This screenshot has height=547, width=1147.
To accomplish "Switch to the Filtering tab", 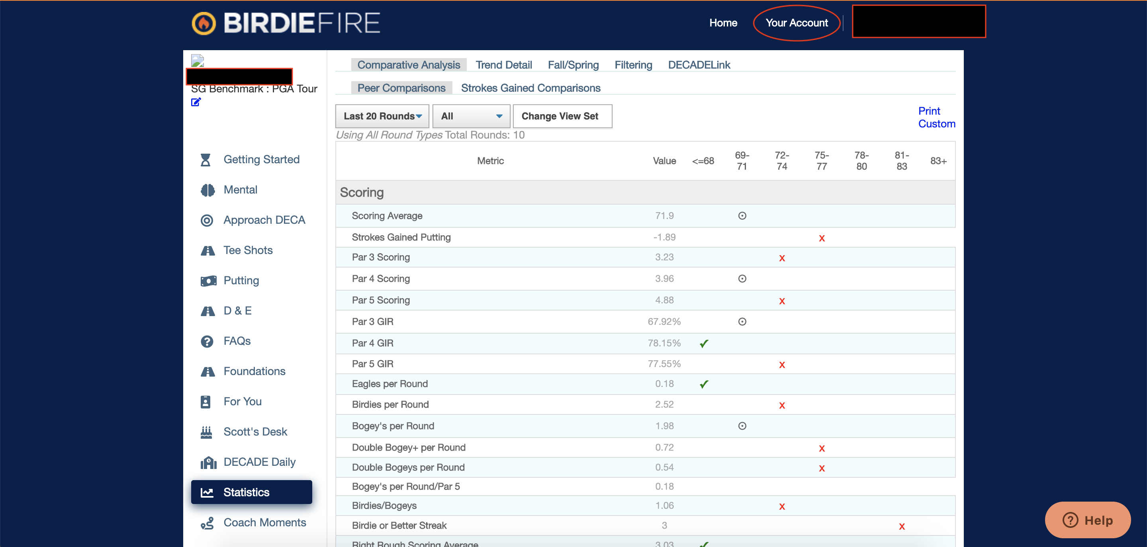I will [x=633, y=65].
